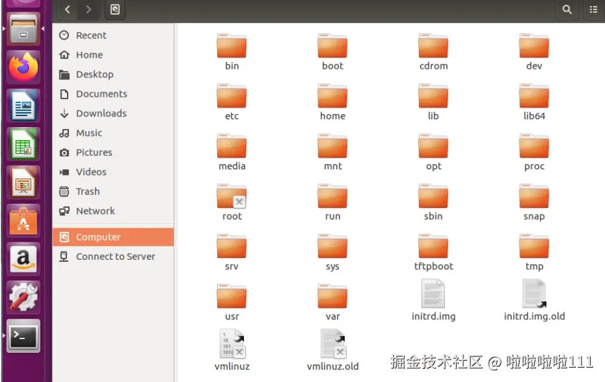Open Music in the sidebar

pyautogui.click(x=113, y=133)
